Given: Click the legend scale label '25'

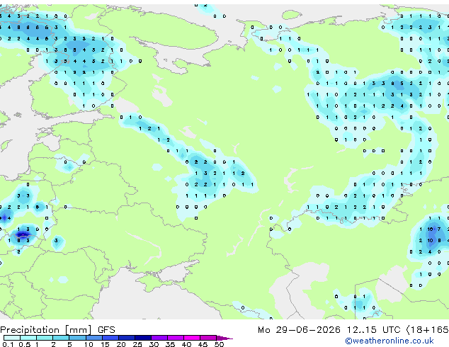Looking at the screenshot, I should pos(137,344).
